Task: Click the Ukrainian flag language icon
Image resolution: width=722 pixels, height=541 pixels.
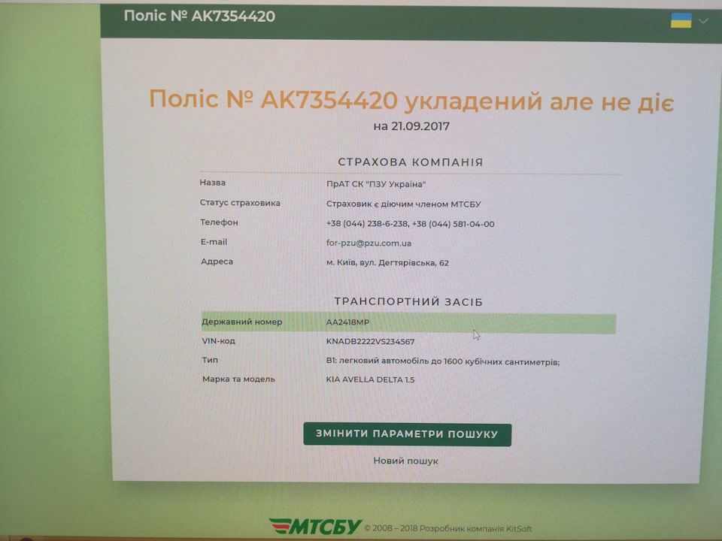Action: point(681,20)
